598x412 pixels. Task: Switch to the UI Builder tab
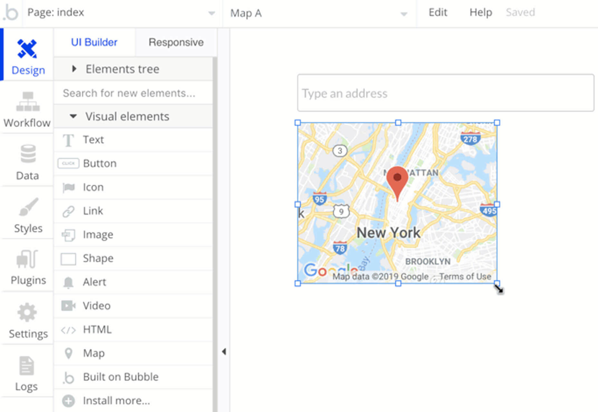click(94, 42)
